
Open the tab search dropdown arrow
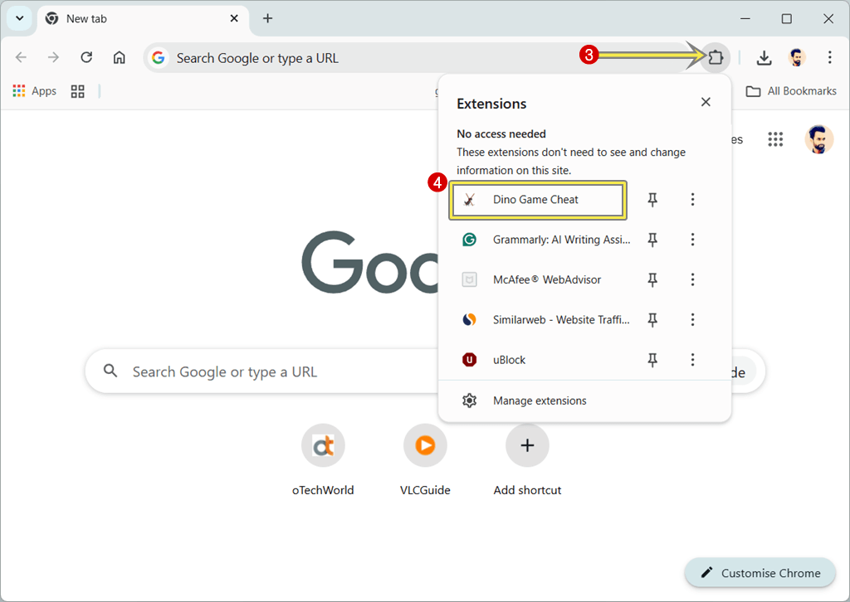20,18
